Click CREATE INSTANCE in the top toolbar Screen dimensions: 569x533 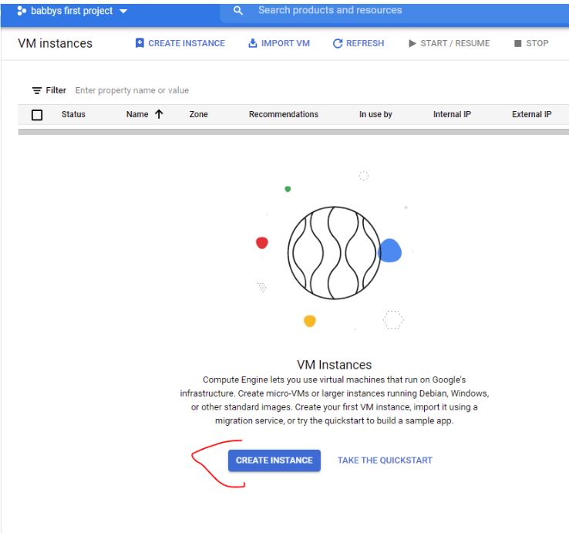point(180,43)
